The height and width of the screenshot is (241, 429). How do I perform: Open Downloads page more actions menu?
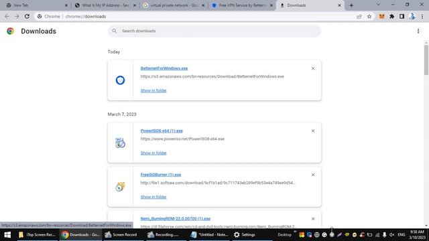pos(418,31)
